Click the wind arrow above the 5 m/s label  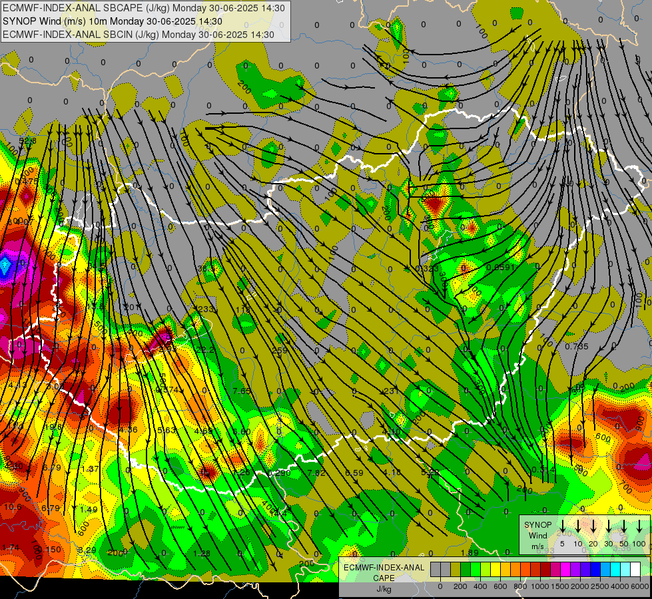pos(562,526)
